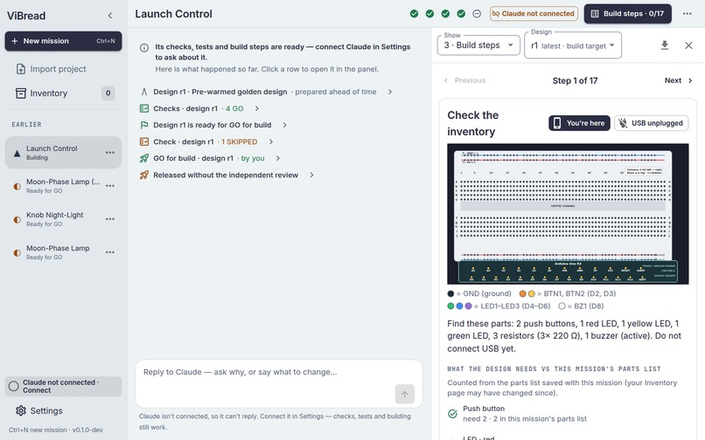Click the Push button parts check icon
705x440 pixels.
[x=453, y=414]
